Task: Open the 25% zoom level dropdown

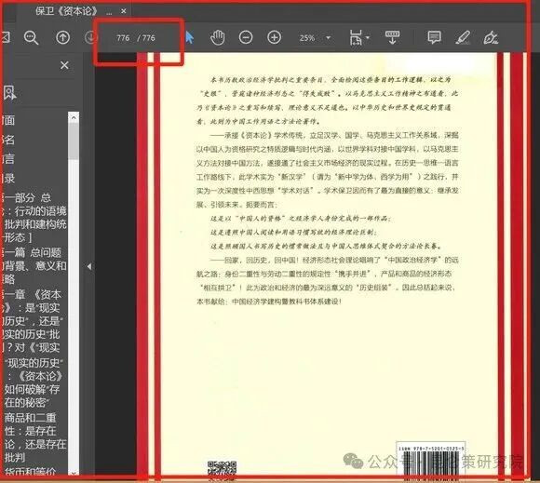Action: (329, 37)
